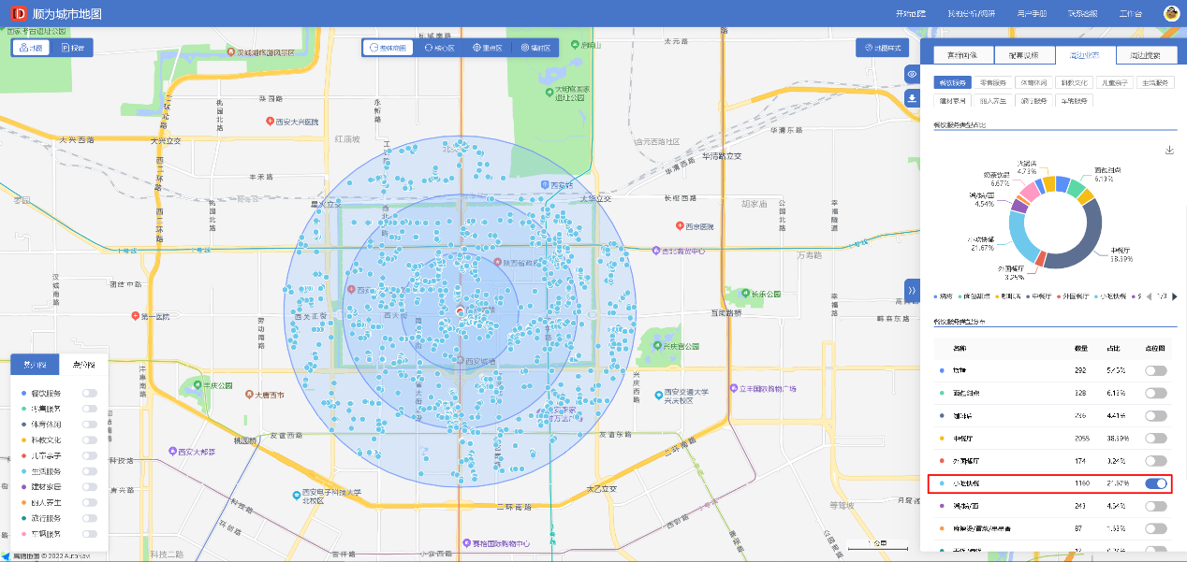Click the 2055 count cell
Screen dimensions: 1187x562
point(1082,438)
